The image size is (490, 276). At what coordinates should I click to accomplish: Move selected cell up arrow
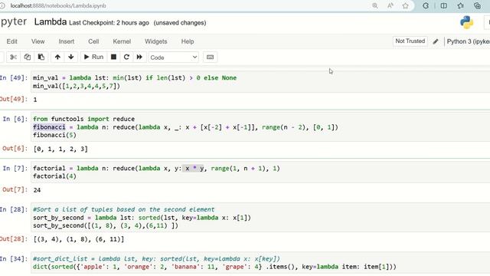pyautogui.click(x=57, y=58)
